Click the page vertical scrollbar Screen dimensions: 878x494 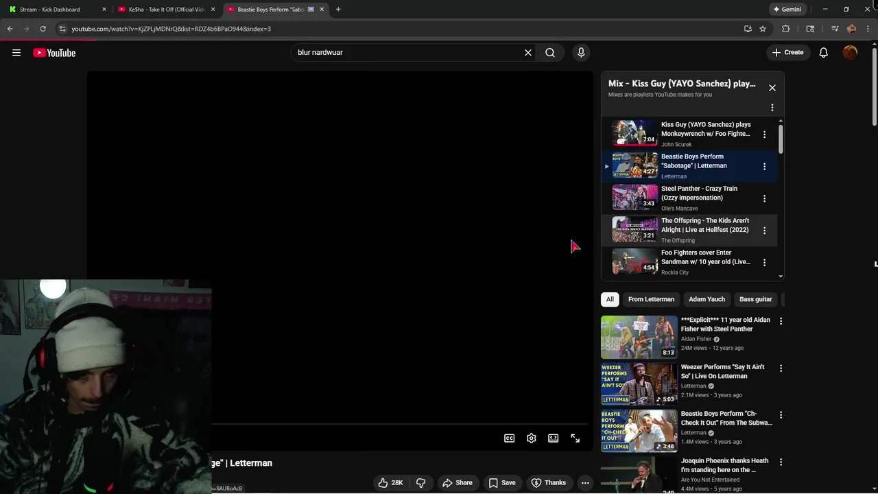(x=874, y=86)
